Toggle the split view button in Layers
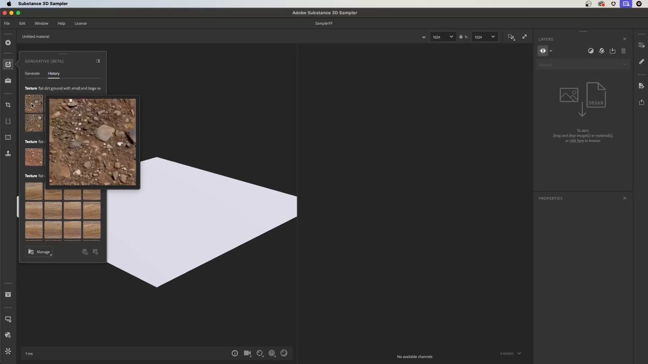 [543, 51]
